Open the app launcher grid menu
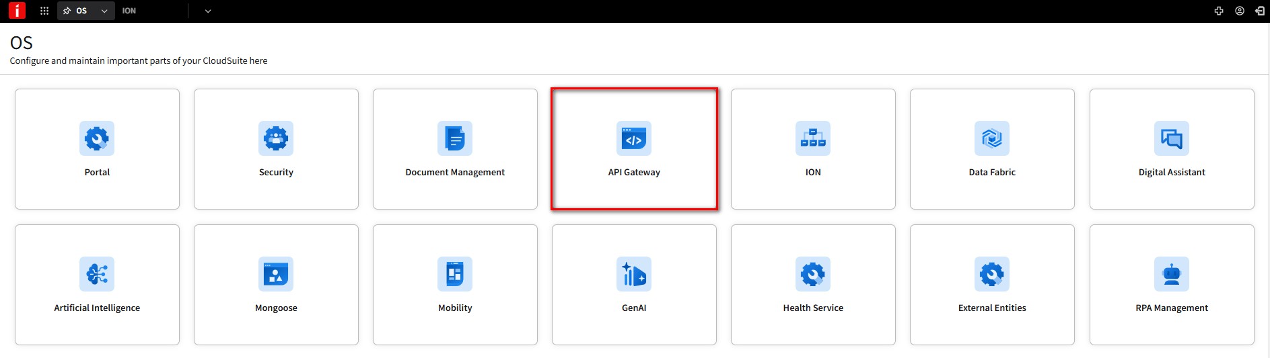 44,11
